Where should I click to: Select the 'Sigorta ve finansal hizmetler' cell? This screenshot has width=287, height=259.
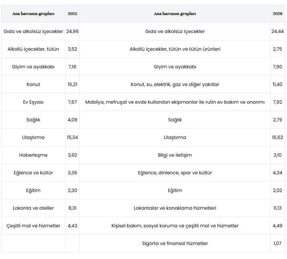(175, 243)
